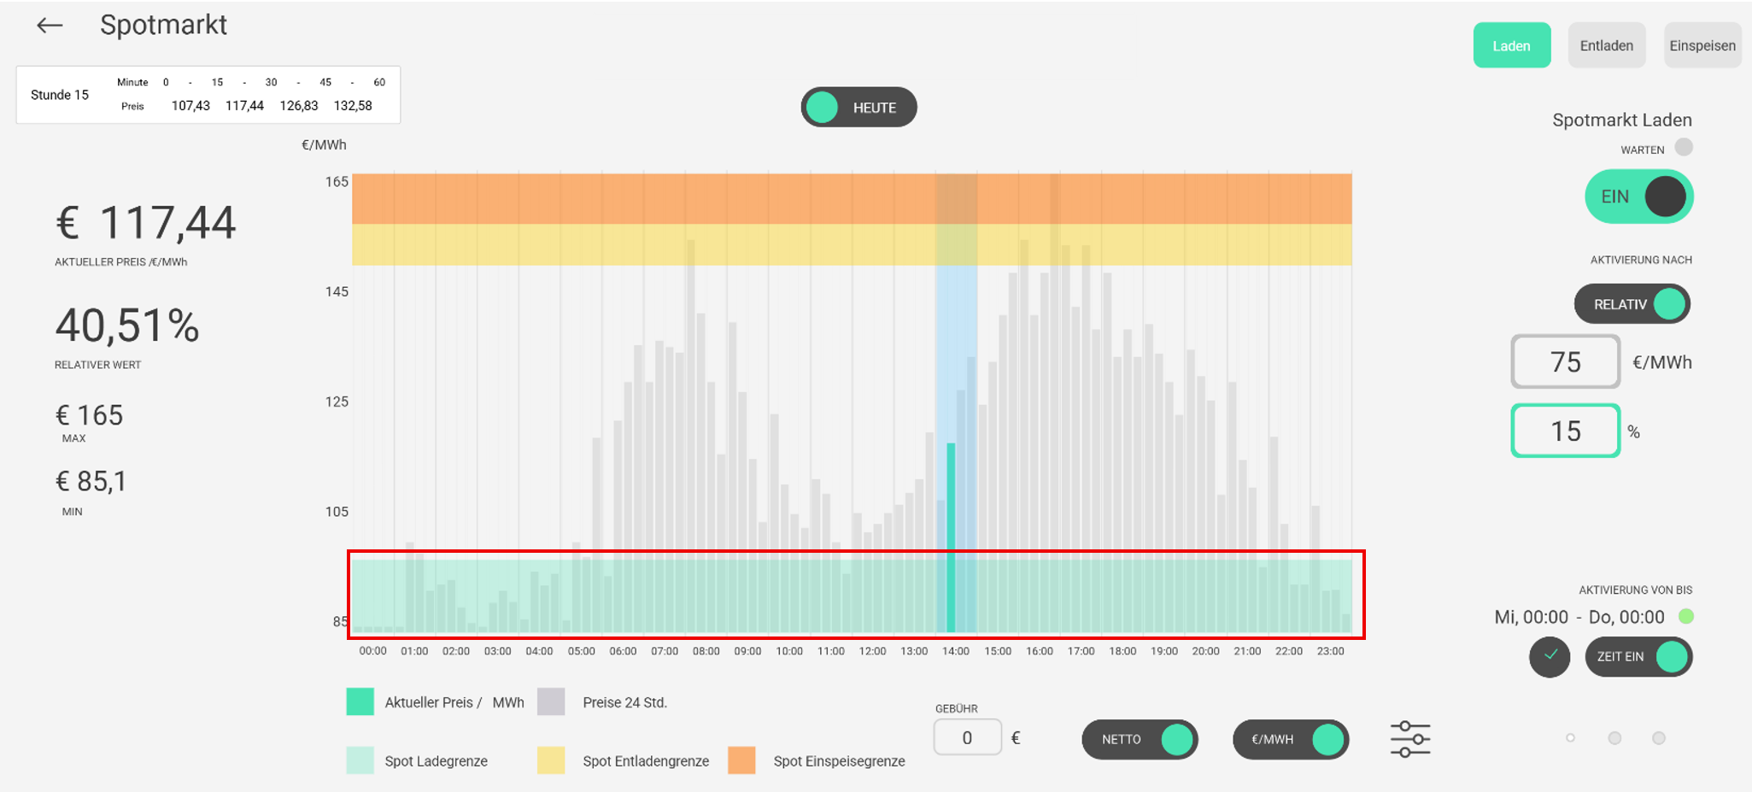This screenshot has height=792, width=1752.
Task: Click the 15 percent input field
Action: [x=1565, y=431]
